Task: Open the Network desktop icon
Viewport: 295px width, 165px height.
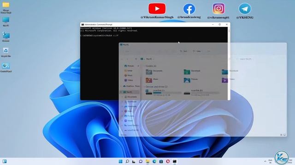Action: (x=6, y=36)
